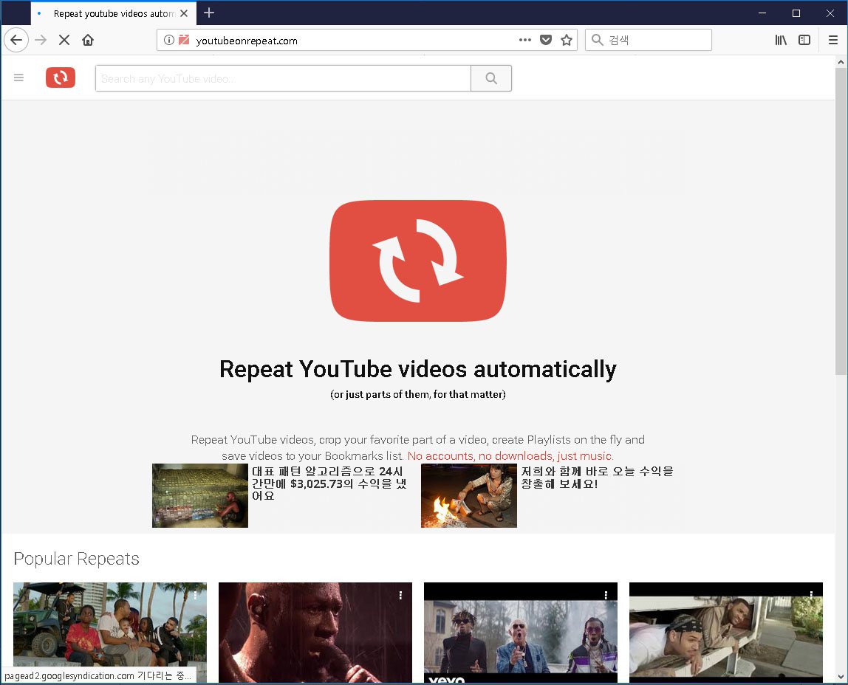The width and height of the screenshot is (848, 685).
Task: Open options on third Vevo video
Action: [x=606, y=596]
